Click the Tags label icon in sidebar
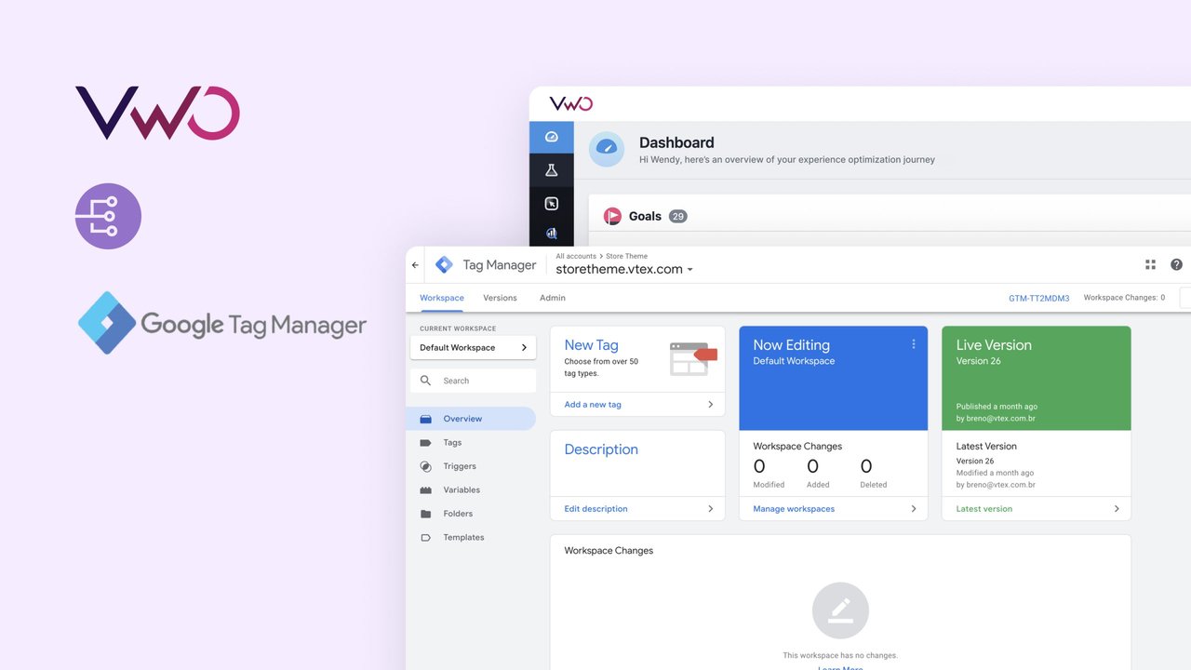Screen dimensions: 1191x670 coord(426,443)
